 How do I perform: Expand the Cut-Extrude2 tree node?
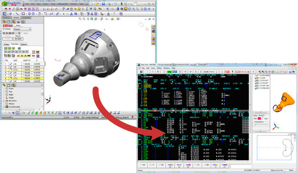click(4, 107)
